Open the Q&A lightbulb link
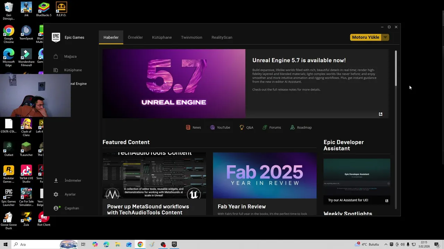The height and width of the screenshot is (249, 444). point(242,127)
